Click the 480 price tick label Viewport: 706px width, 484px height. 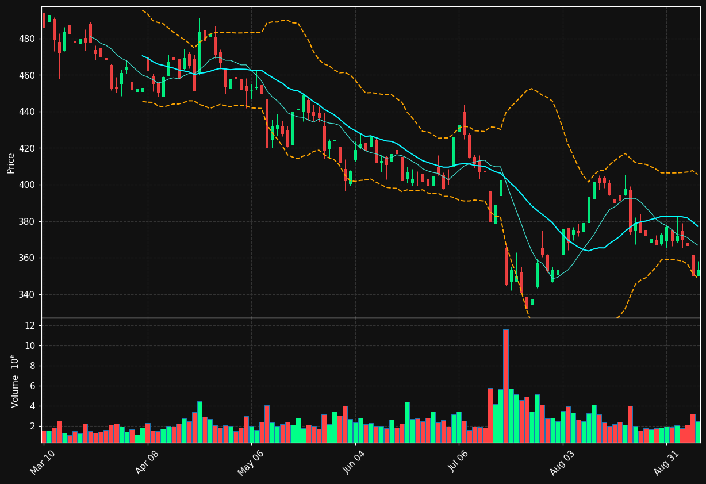[x=28, y=39]
